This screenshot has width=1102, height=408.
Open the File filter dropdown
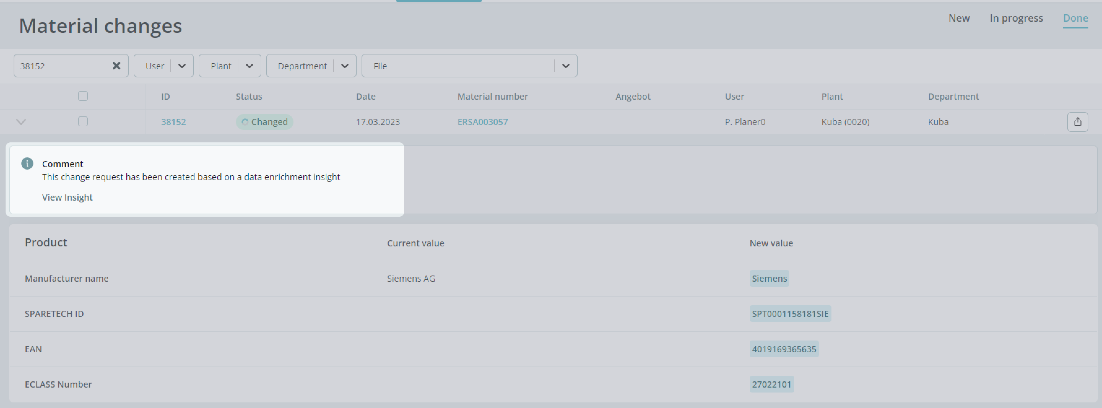pyautogui.click(x=469, y=66)
